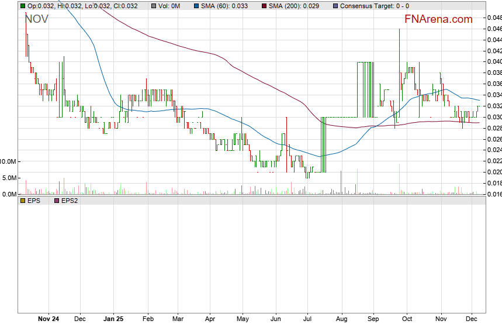The width and height of the screenshot is (502, 331).
Task: Open the FNArena.com link
Action: [x=438, y=19]
